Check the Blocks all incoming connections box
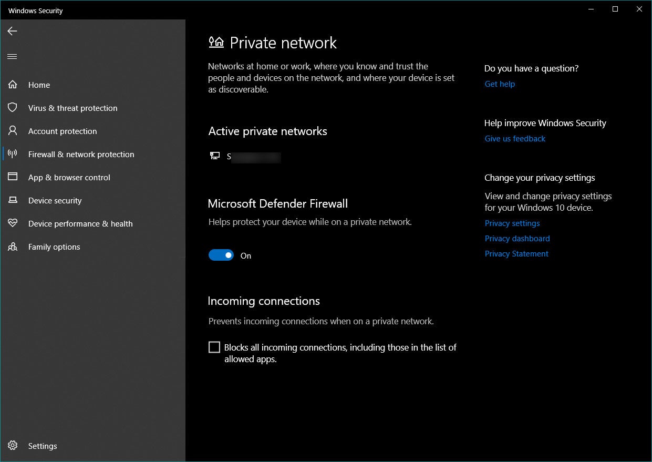The image size is (652, 462). [x=214, y=347]
